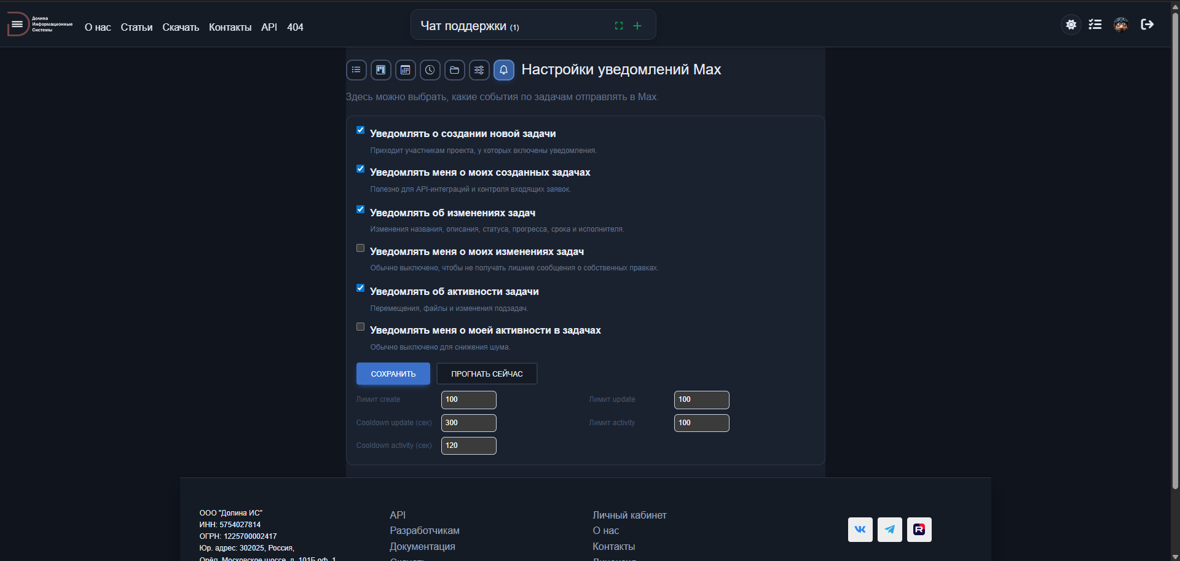This screenshot has height=561, width=1180.
Task: Open the checklist tasks icon in header
Action: tap(1095, 25)
